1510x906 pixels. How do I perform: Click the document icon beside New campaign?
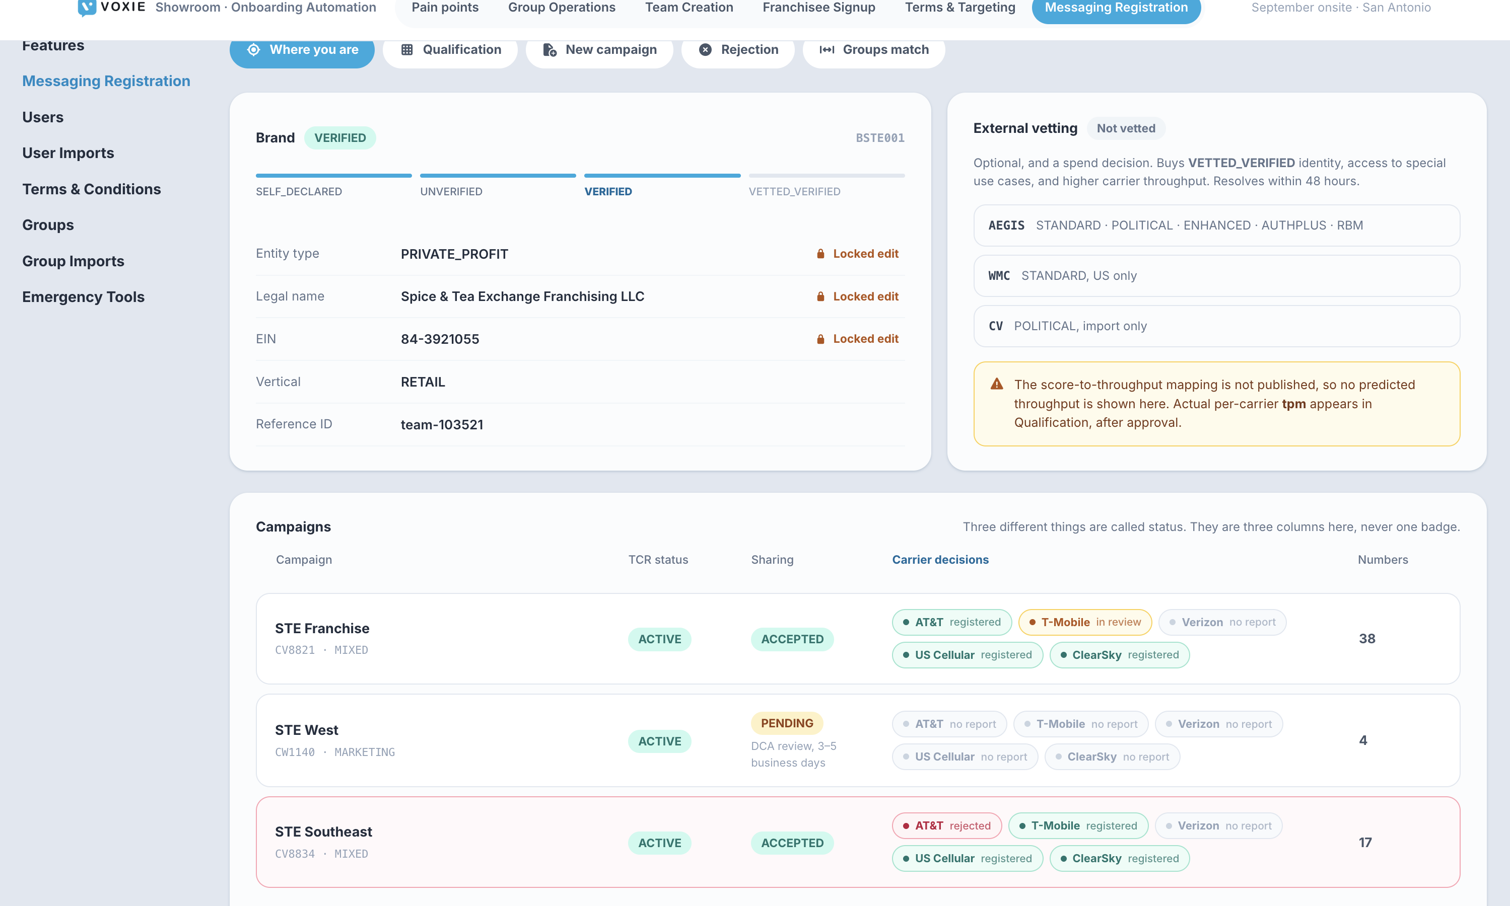[550, 50]
